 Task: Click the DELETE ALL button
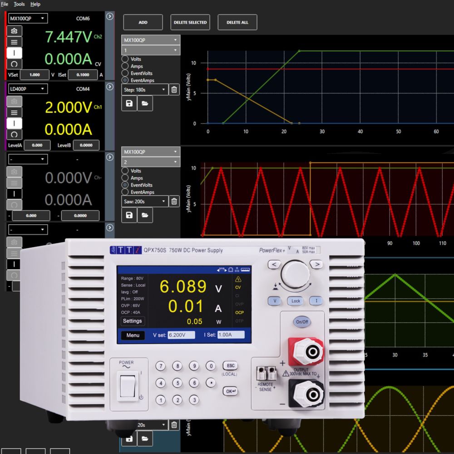coord(237,22)
